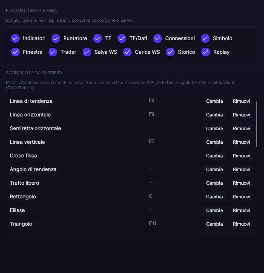This screenshot has height=273, width=264.
Task: Click the shortcuts list scrollbar
Action: point(257,124)
